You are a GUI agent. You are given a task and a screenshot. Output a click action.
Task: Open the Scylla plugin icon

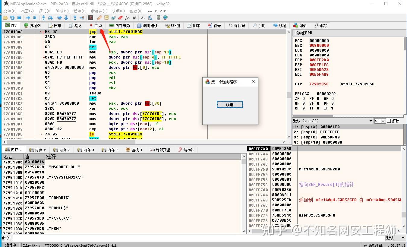pos(90,18)
